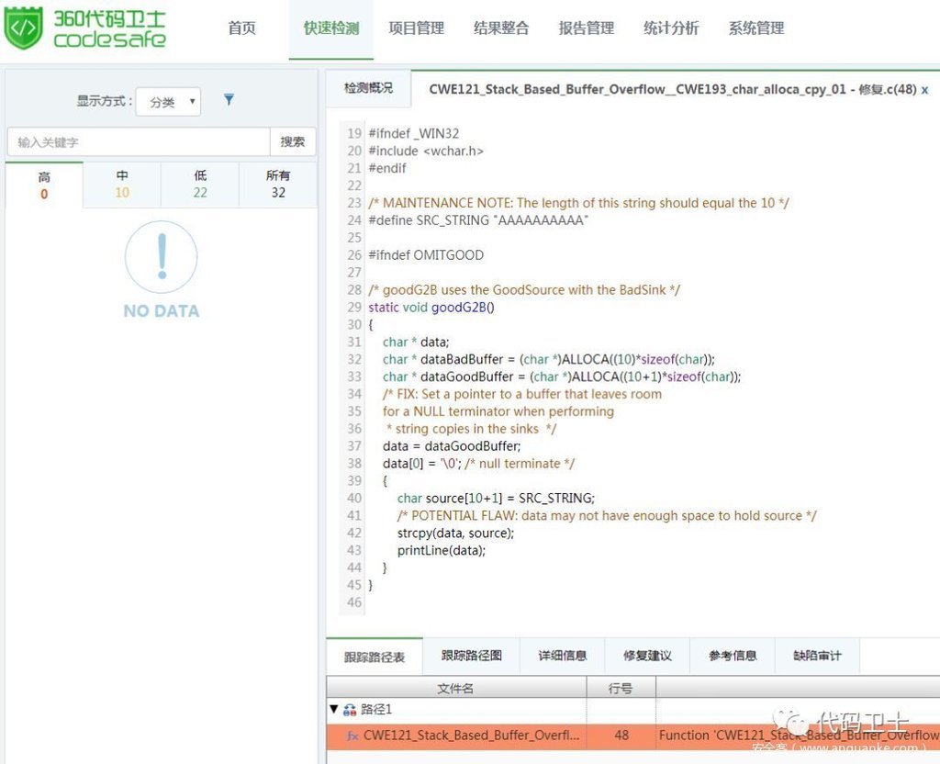
Task: Open 系统管理 navigation item
Action: 756,28
